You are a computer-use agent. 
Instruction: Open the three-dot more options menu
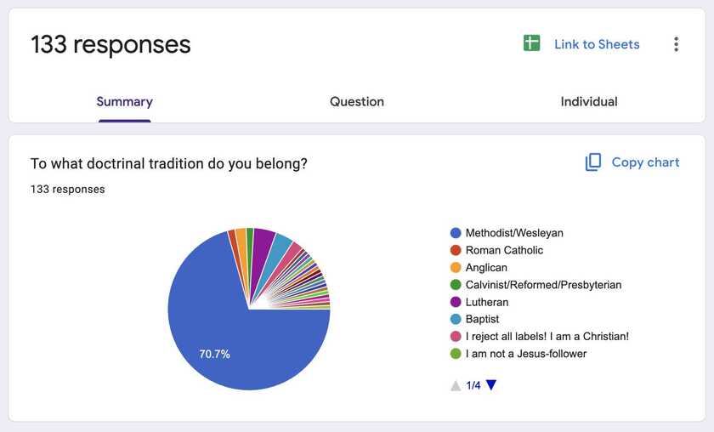pyautogui.click(x=677, y=44)
